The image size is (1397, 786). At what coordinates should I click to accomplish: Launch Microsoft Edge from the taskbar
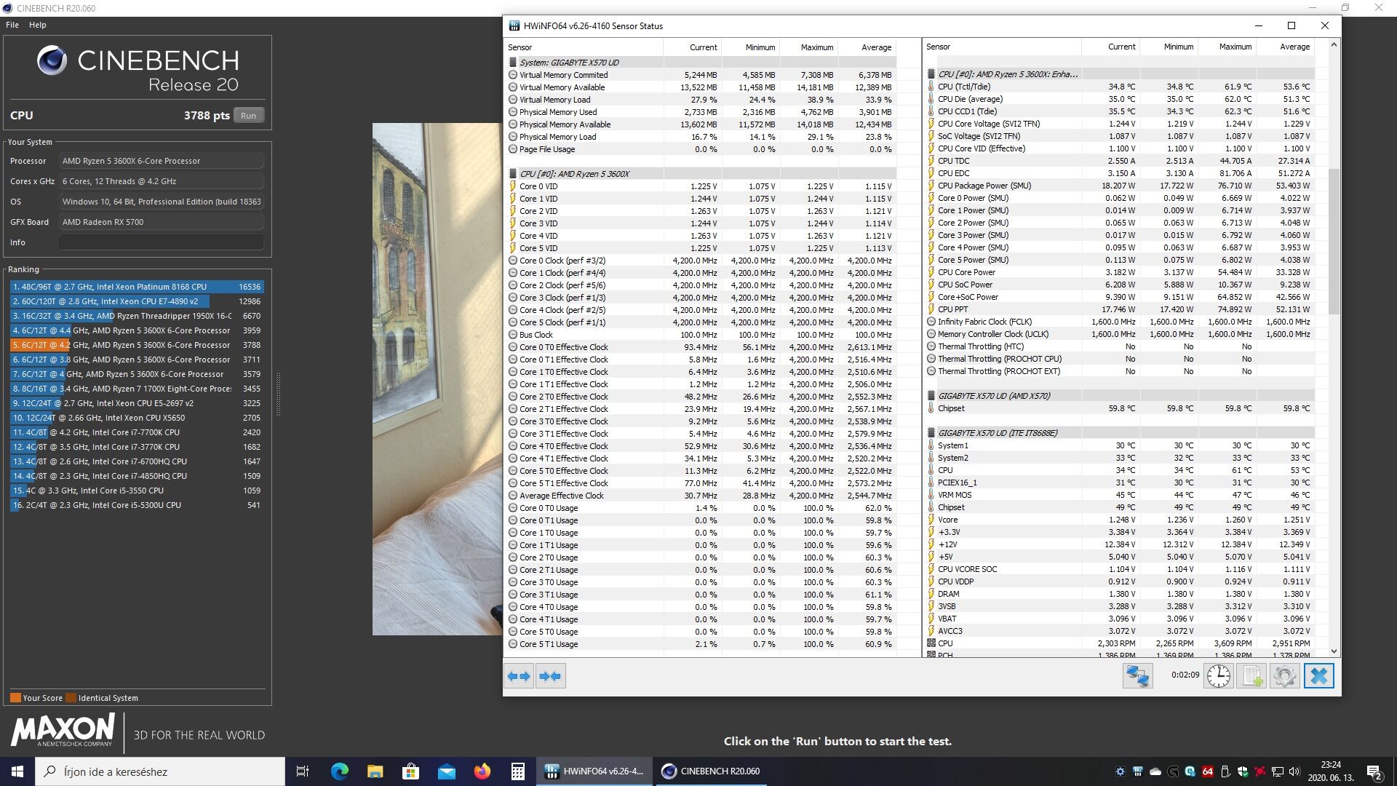(340, 771)
